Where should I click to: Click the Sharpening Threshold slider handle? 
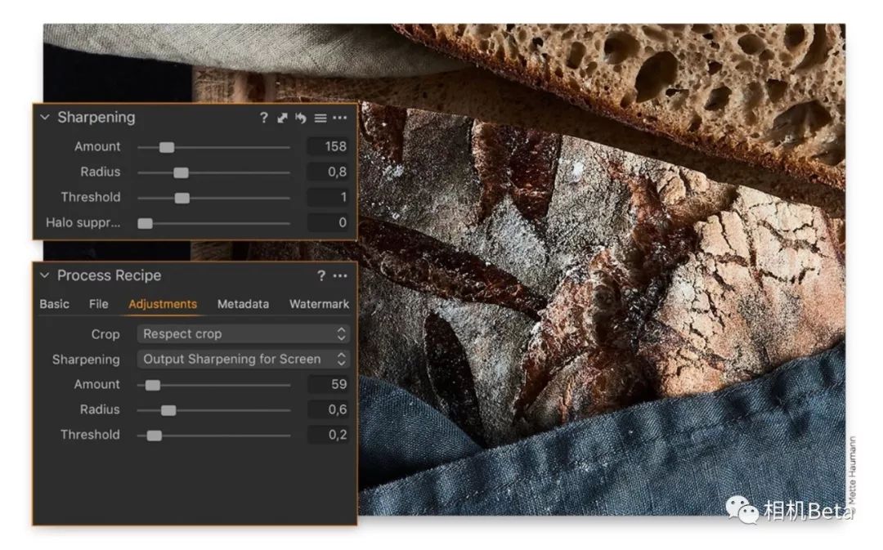tap(182, 198)
